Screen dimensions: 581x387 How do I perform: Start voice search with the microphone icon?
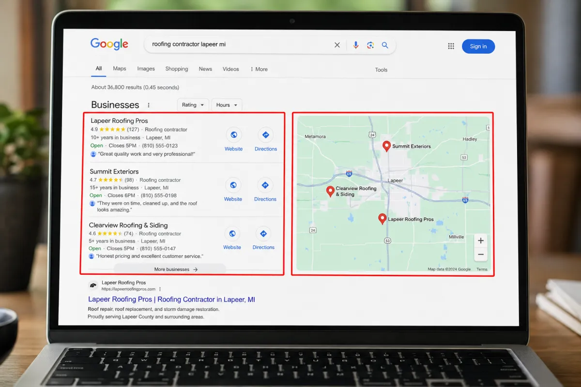[356, 45]
